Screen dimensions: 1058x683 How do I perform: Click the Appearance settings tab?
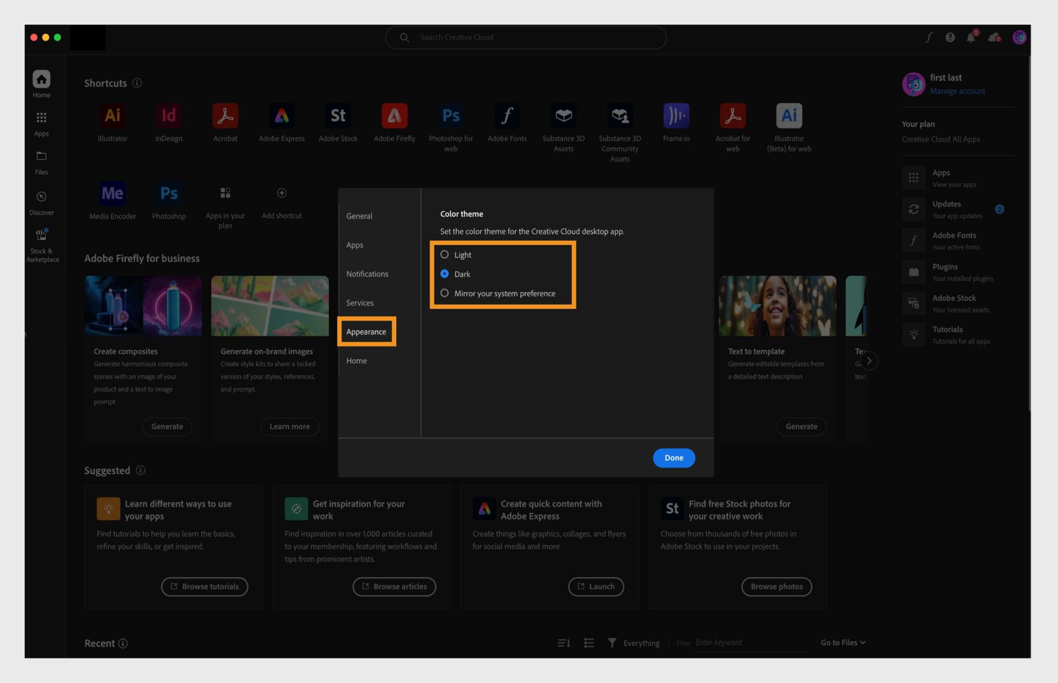(x=366, y=332)
